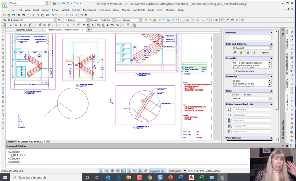Undo the last action via the Undo arrow
The width and height of the screenshot is (296, 181).
68,3
